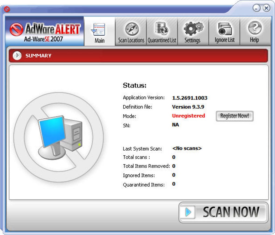Switch to the Scan Locations tab label

click(131, 40)
